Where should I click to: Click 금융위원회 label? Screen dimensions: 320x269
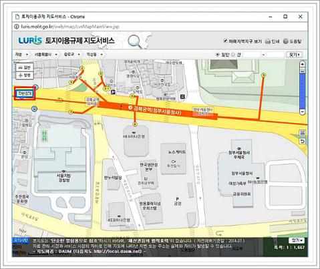242,194
